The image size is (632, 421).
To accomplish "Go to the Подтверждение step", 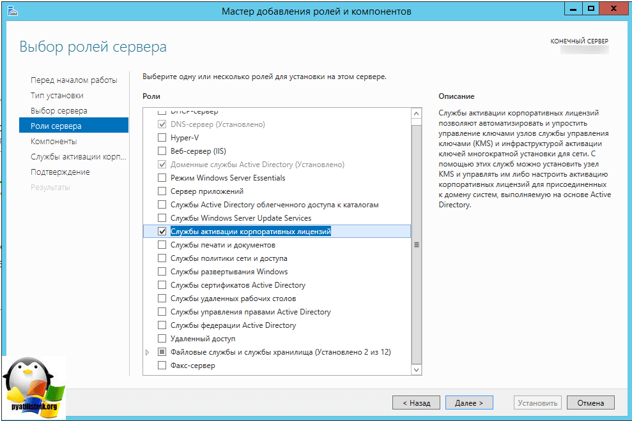I will (x=60, y=172).
